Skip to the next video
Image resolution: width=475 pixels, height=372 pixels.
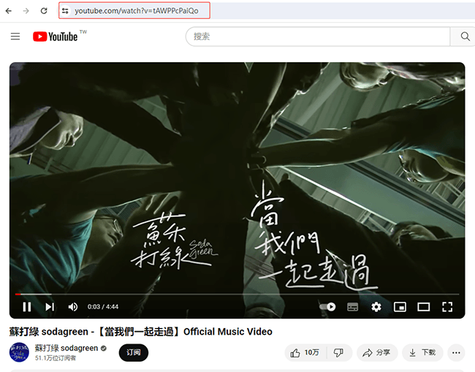(x=50, y=307)
